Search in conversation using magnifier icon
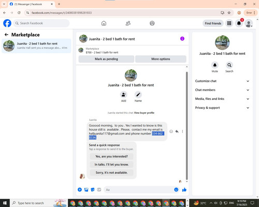This screenshot has height=207, width=259. coord(229,65)
